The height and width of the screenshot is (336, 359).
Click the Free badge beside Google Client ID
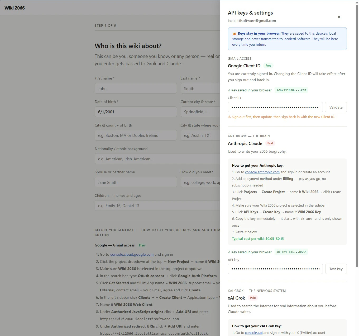pos(268,66)
